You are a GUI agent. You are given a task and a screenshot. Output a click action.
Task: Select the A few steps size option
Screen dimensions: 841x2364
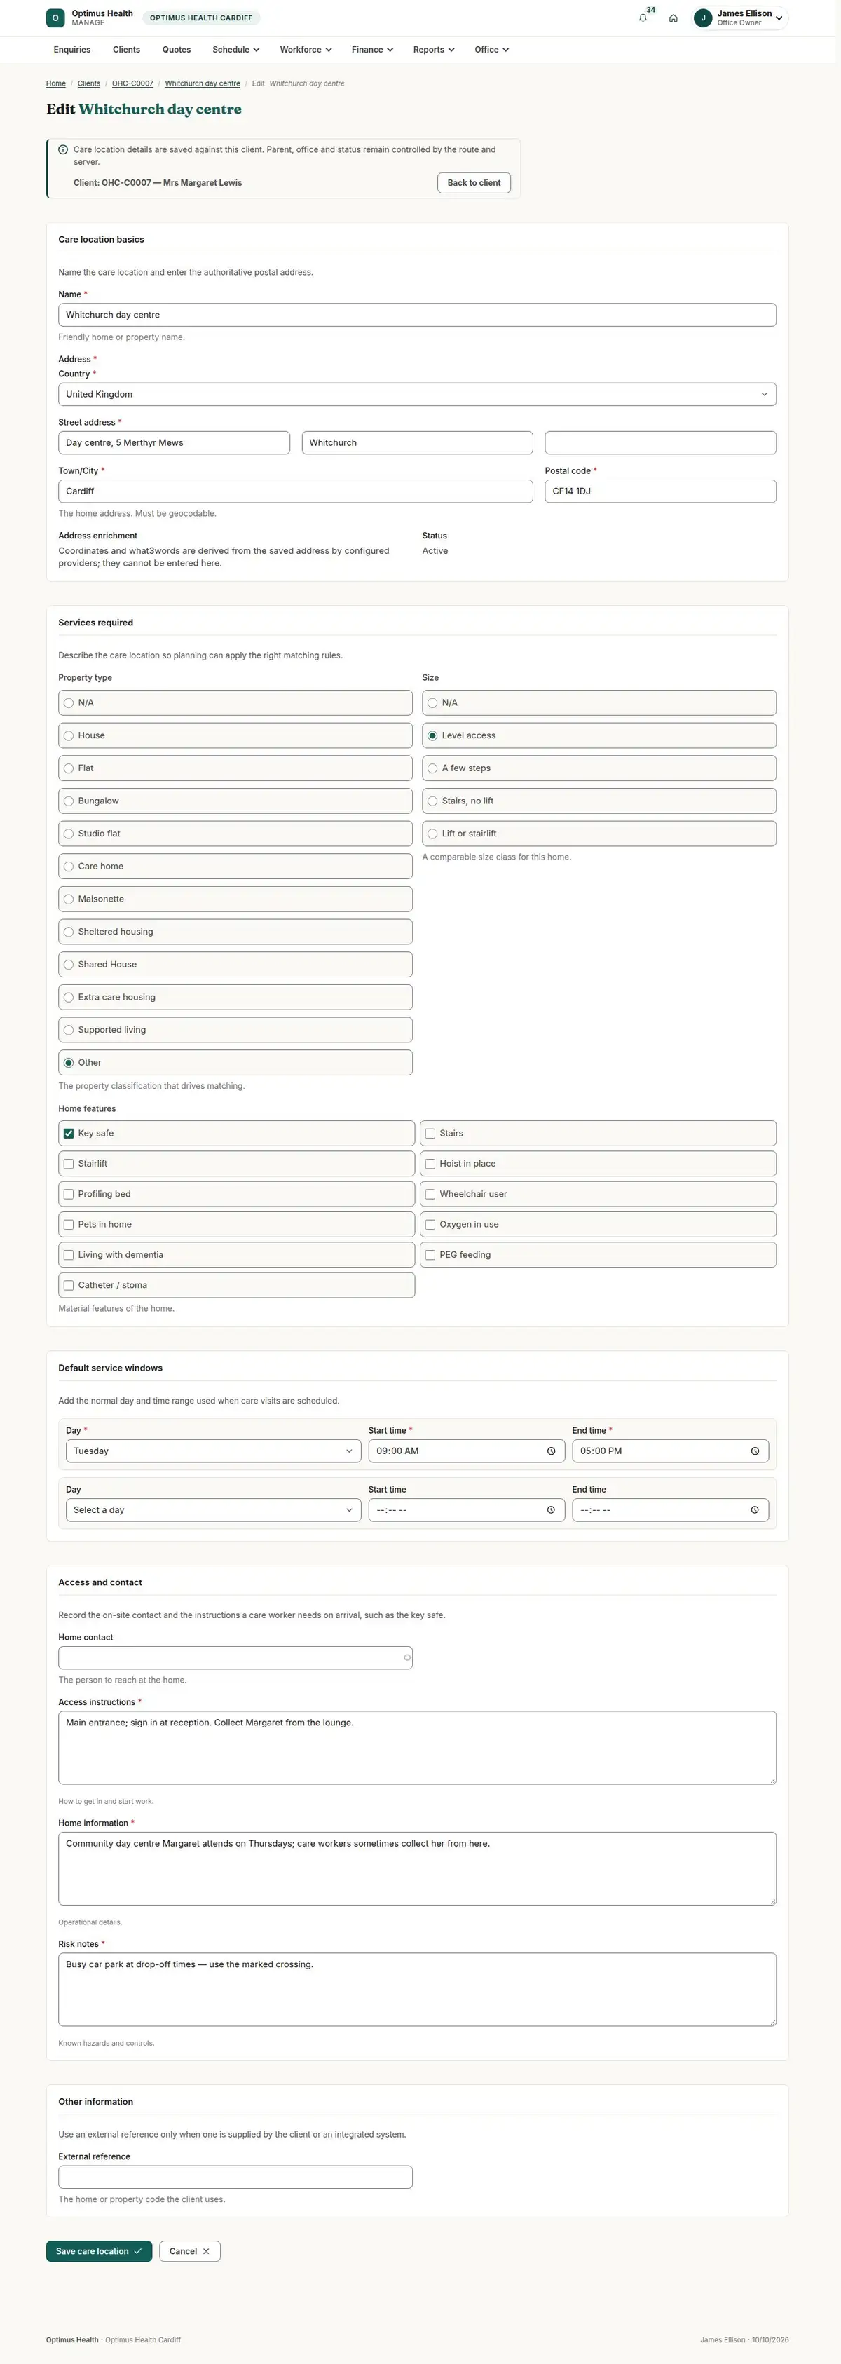tap(599, 768)
